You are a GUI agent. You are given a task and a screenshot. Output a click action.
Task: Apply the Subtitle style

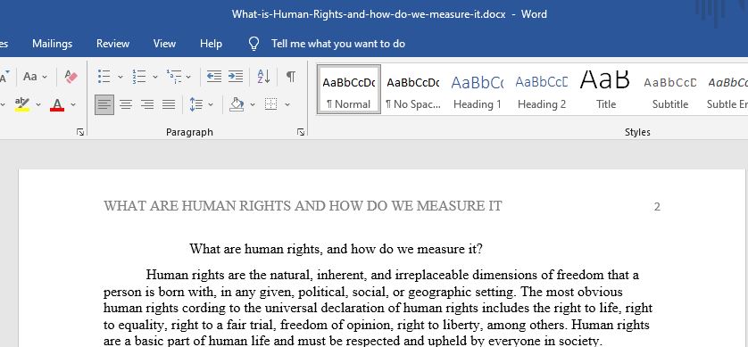pyautogui.click(x=669, y=89)
